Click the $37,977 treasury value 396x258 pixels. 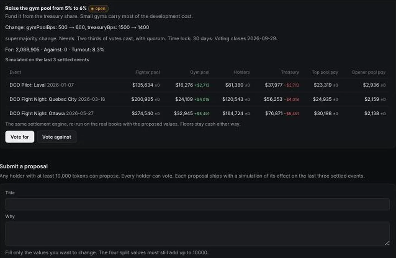274,85
